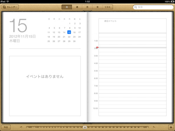Tap 11月 label on the date scrubber
175x131 pixels.
[37, 127]
